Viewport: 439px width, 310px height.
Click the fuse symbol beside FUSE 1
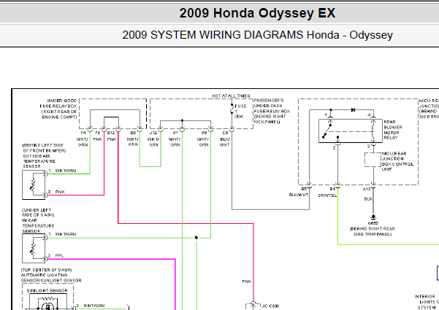(232, 109)
